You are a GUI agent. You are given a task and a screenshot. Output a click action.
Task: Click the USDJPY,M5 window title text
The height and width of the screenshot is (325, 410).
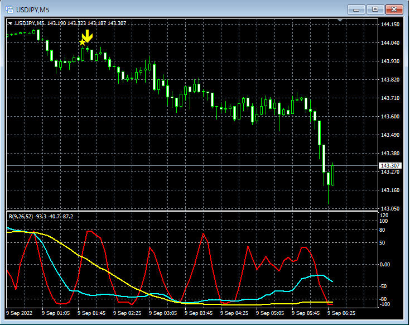pos(33,10)
